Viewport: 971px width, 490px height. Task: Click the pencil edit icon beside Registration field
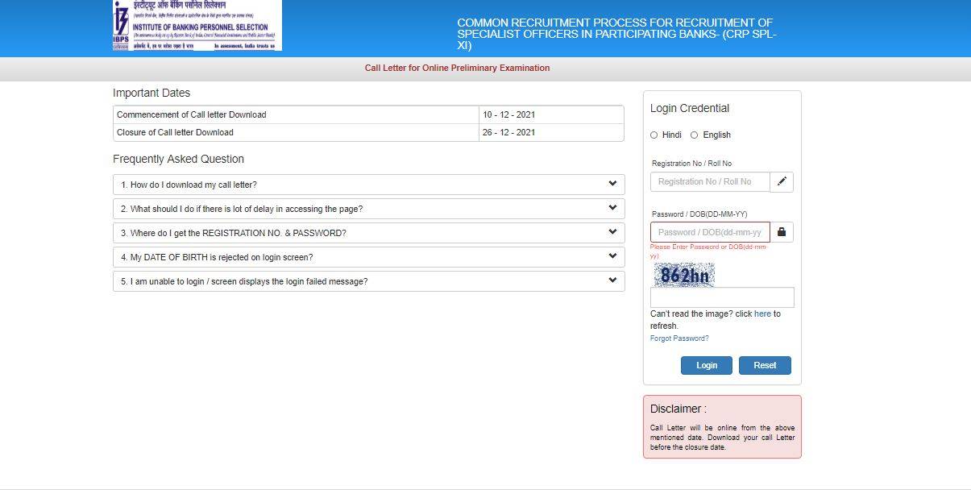click(781, 181)
